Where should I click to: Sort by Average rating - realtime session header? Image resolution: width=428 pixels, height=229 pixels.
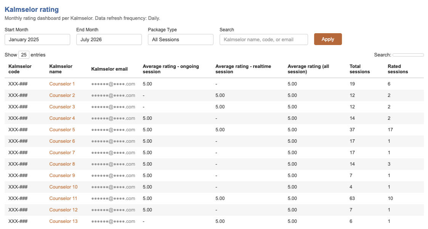point(243,69)
